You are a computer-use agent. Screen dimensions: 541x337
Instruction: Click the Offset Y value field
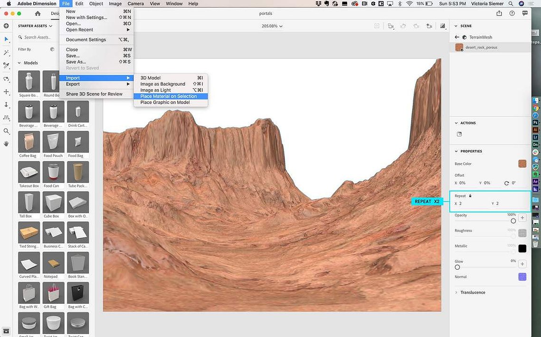click(490, 183)
